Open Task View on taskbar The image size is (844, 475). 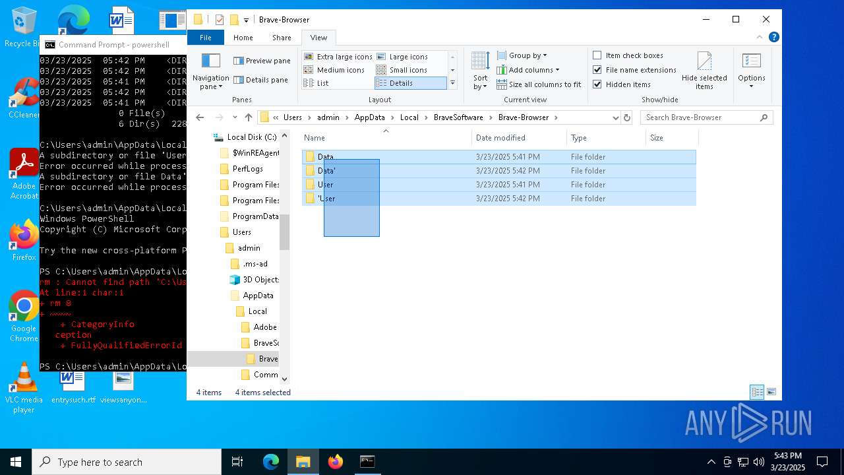238,462
